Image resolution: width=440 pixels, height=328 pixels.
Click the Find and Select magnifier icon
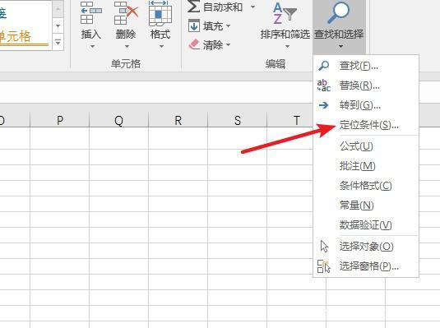(x=338, y=12)
